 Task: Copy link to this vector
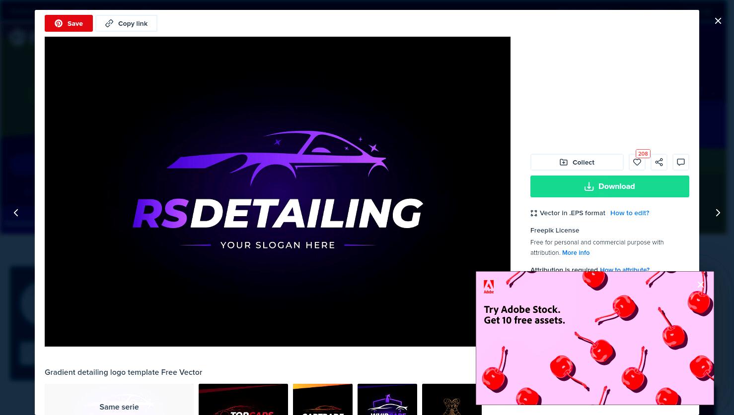point(127,23)
